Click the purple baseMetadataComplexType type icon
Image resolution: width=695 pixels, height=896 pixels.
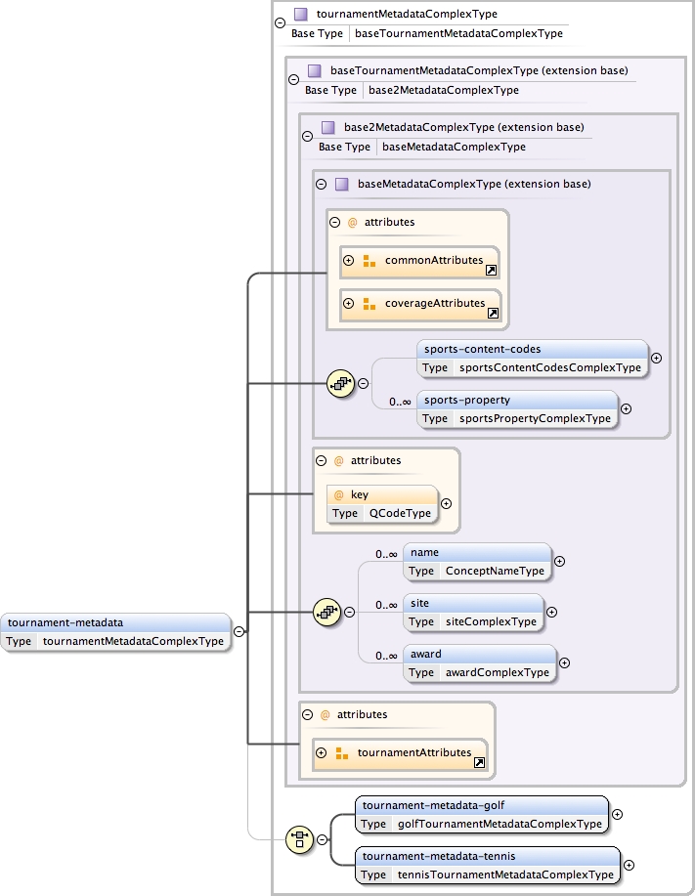342,184
